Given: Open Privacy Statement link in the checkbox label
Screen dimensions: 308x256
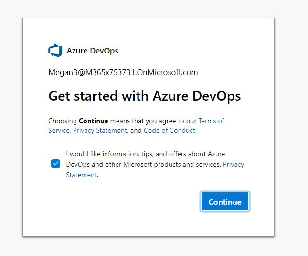Looking at the screenshot, I should tap(233, 164).
